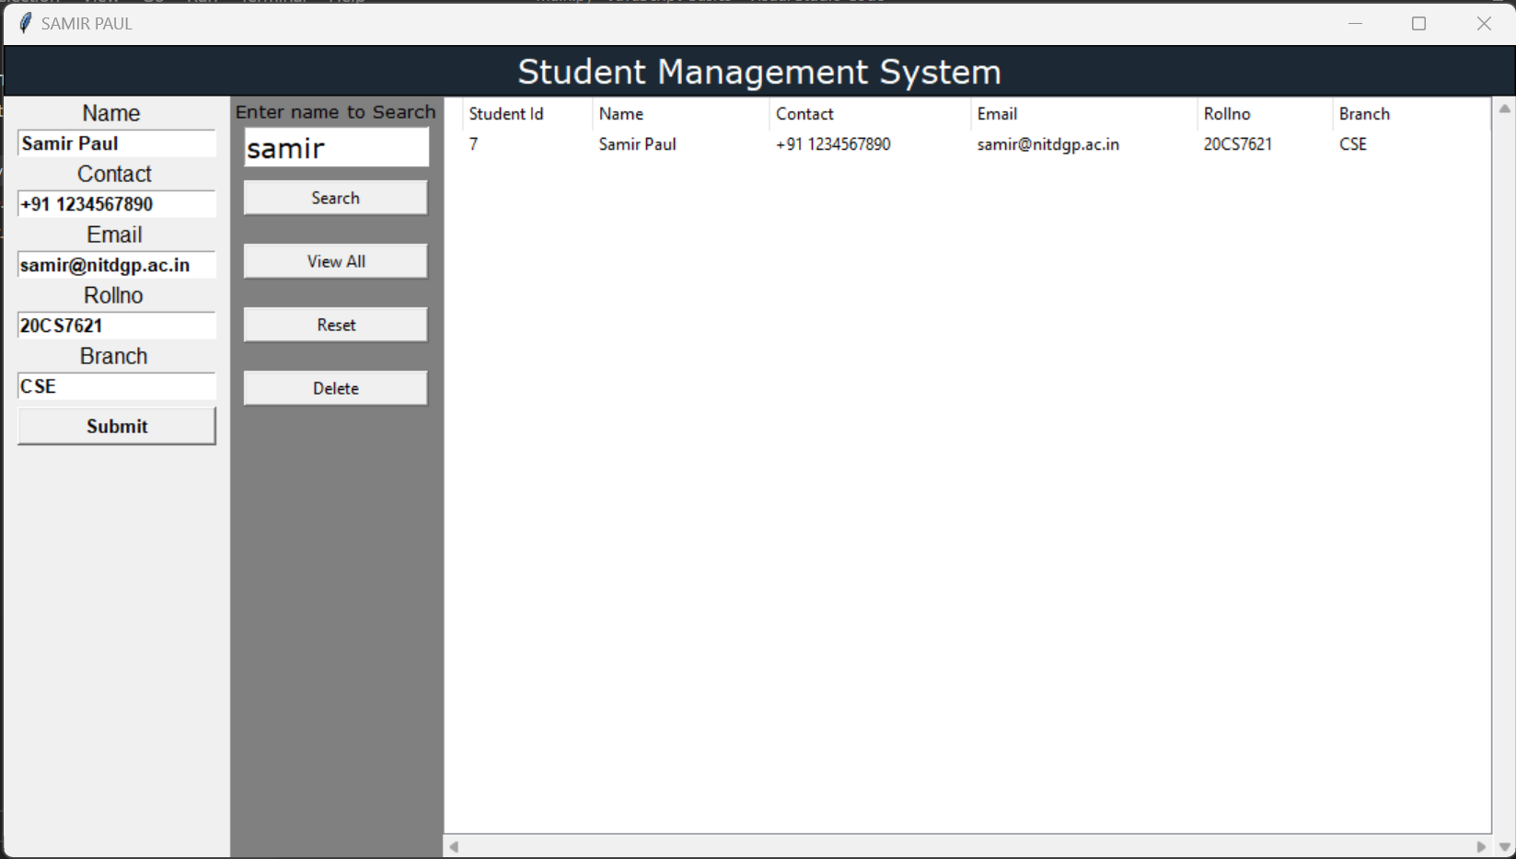Click the Rollno column header
1516x859 pixels.
click(x=1227, y=113)
